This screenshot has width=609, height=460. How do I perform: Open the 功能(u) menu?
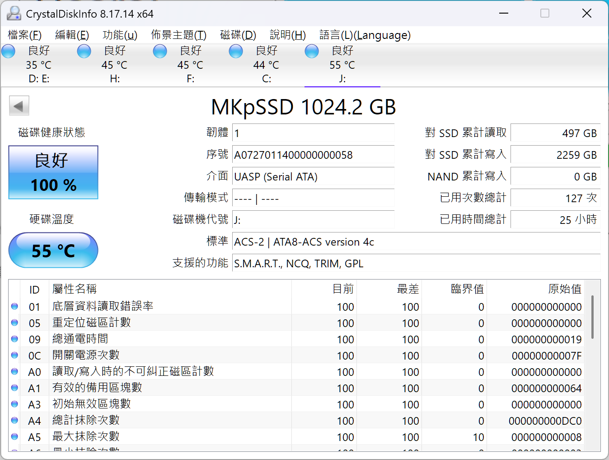120,35
